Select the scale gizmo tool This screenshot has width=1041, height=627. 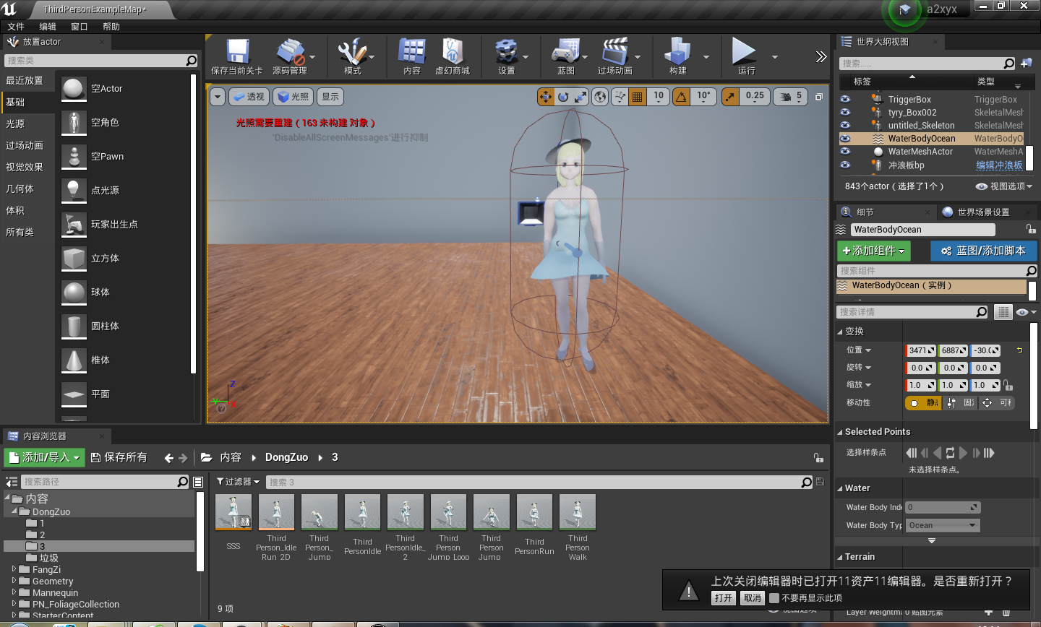point(580,97)
